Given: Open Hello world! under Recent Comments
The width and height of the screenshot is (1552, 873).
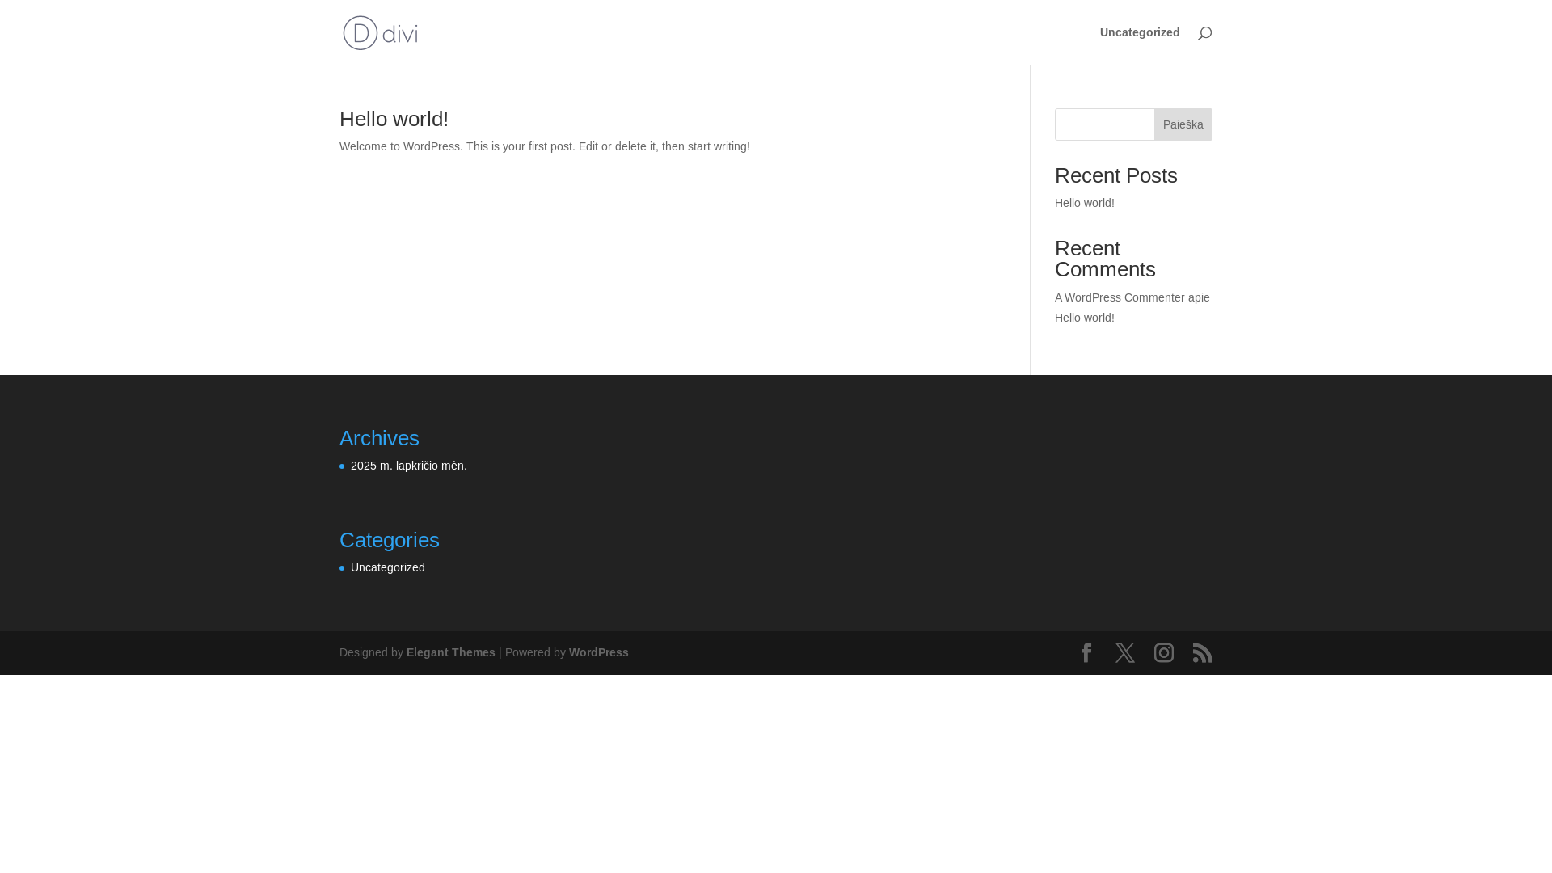Looking at the screenshot, I should click(x=1084, y=318).
